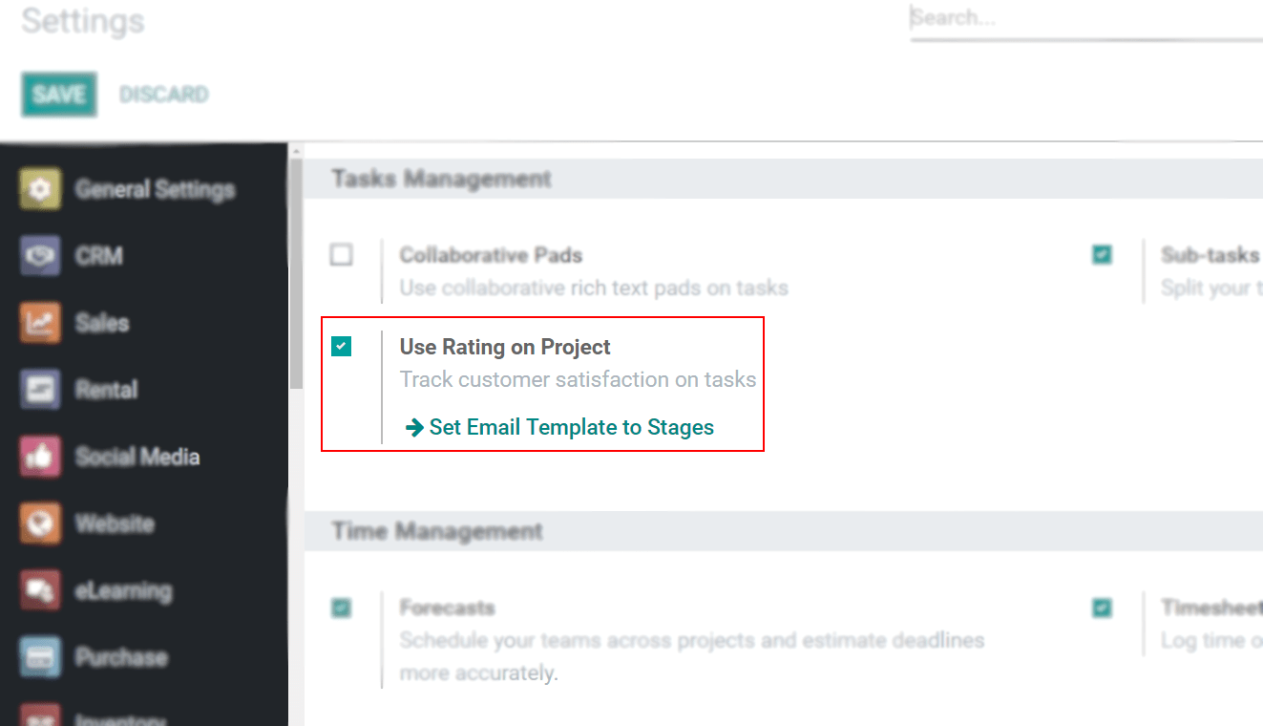Viewport: 1263px width, 726px height.
Task: Discard the settings changes
Action: [x=163, y=95]
